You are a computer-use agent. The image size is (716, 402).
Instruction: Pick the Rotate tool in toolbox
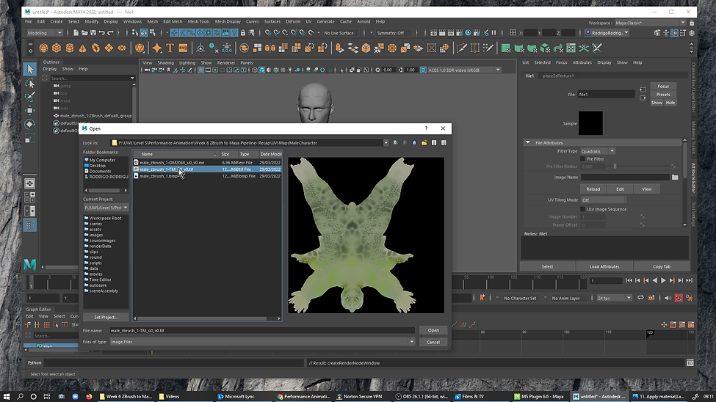pos(30,124)
